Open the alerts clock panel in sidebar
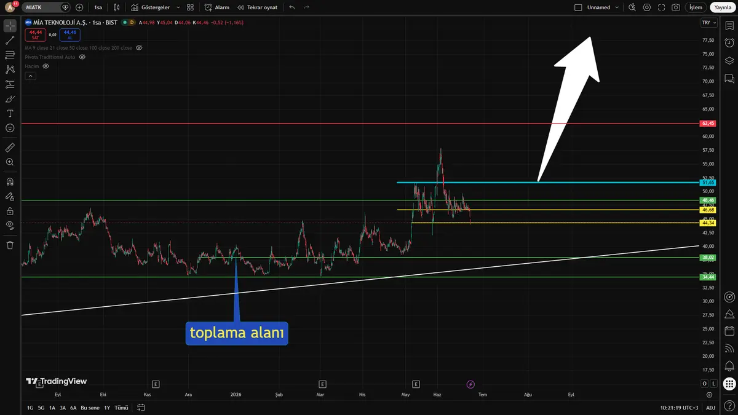Viewport: 738px width, 415px height. tap(729, 43)
